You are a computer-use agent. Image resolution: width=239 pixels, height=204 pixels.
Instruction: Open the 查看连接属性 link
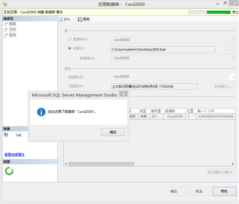pyautogui.click(x=14, y=155)
